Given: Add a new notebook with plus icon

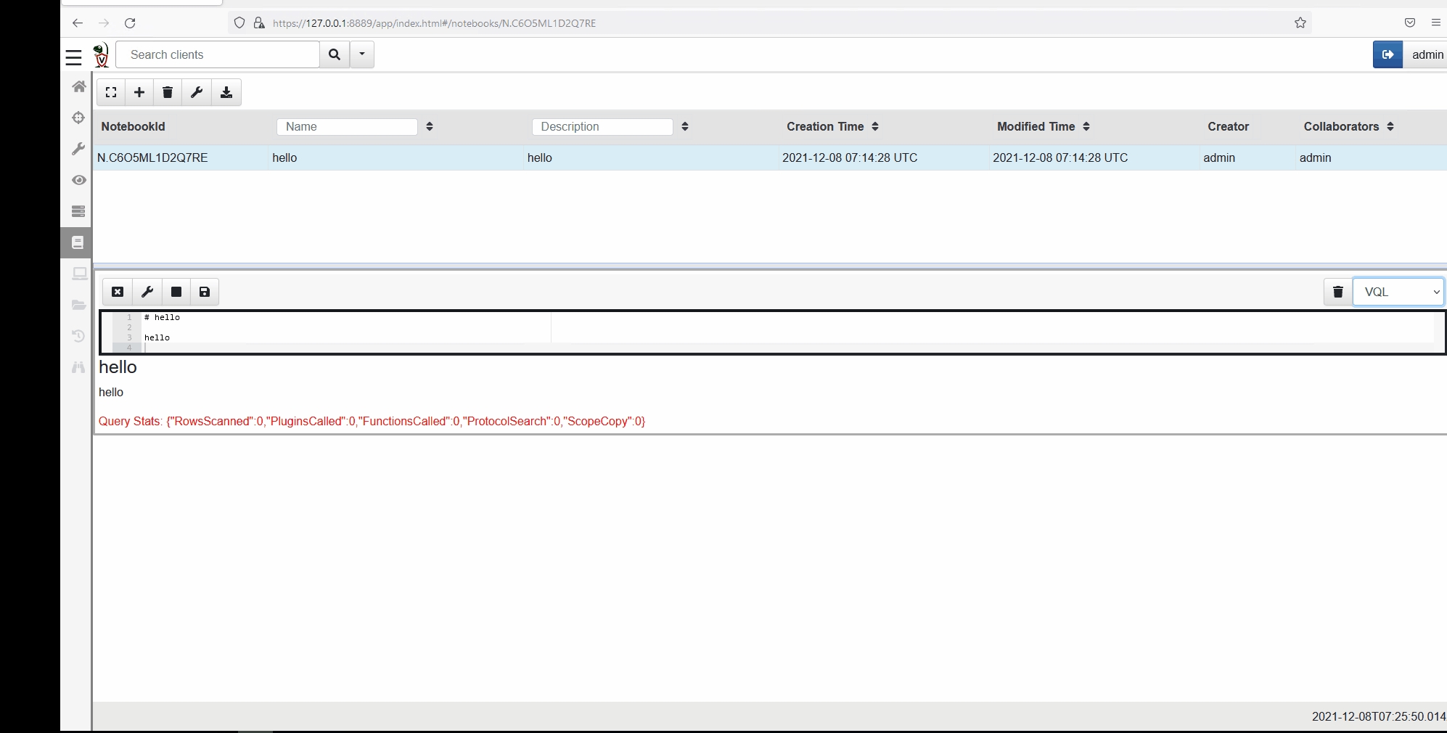Looking at the screenshot, I should (139, 92).
